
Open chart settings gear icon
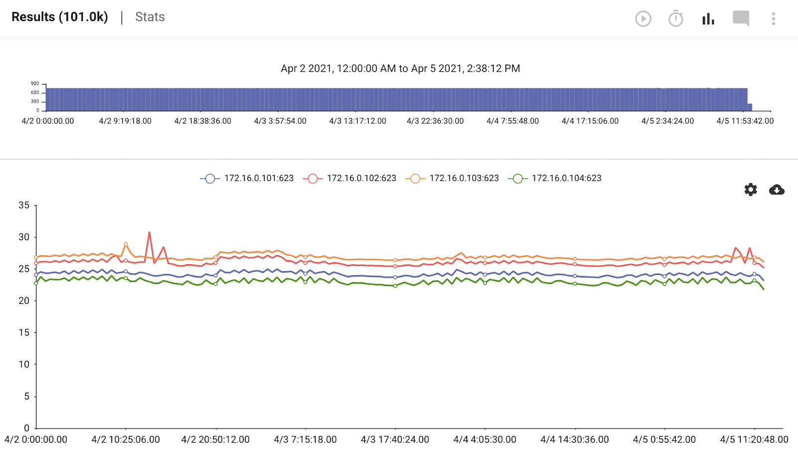point(750,189)
